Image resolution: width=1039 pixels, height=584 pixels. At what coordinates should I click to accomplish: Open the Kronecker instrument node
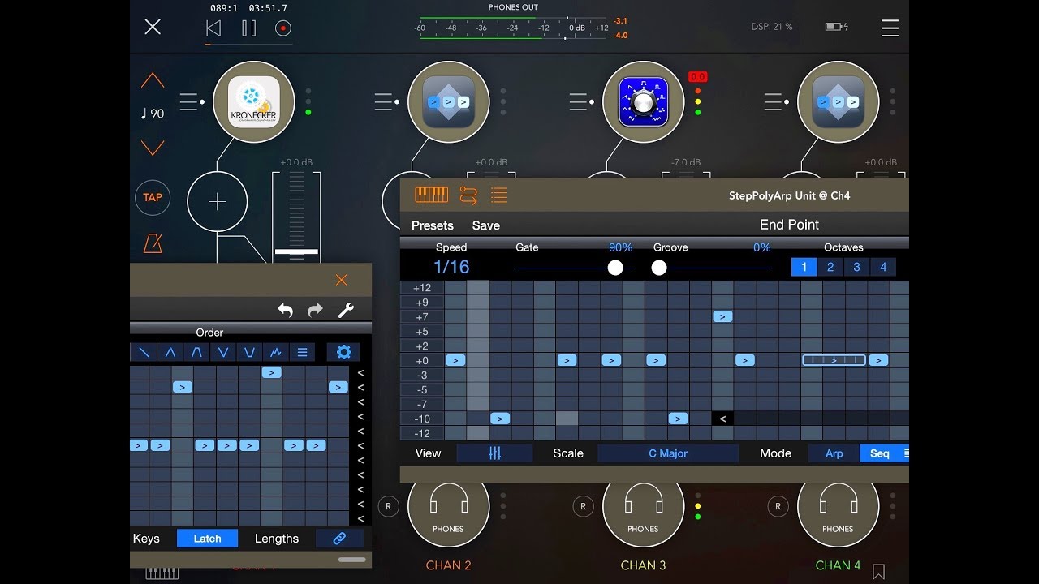254,102
